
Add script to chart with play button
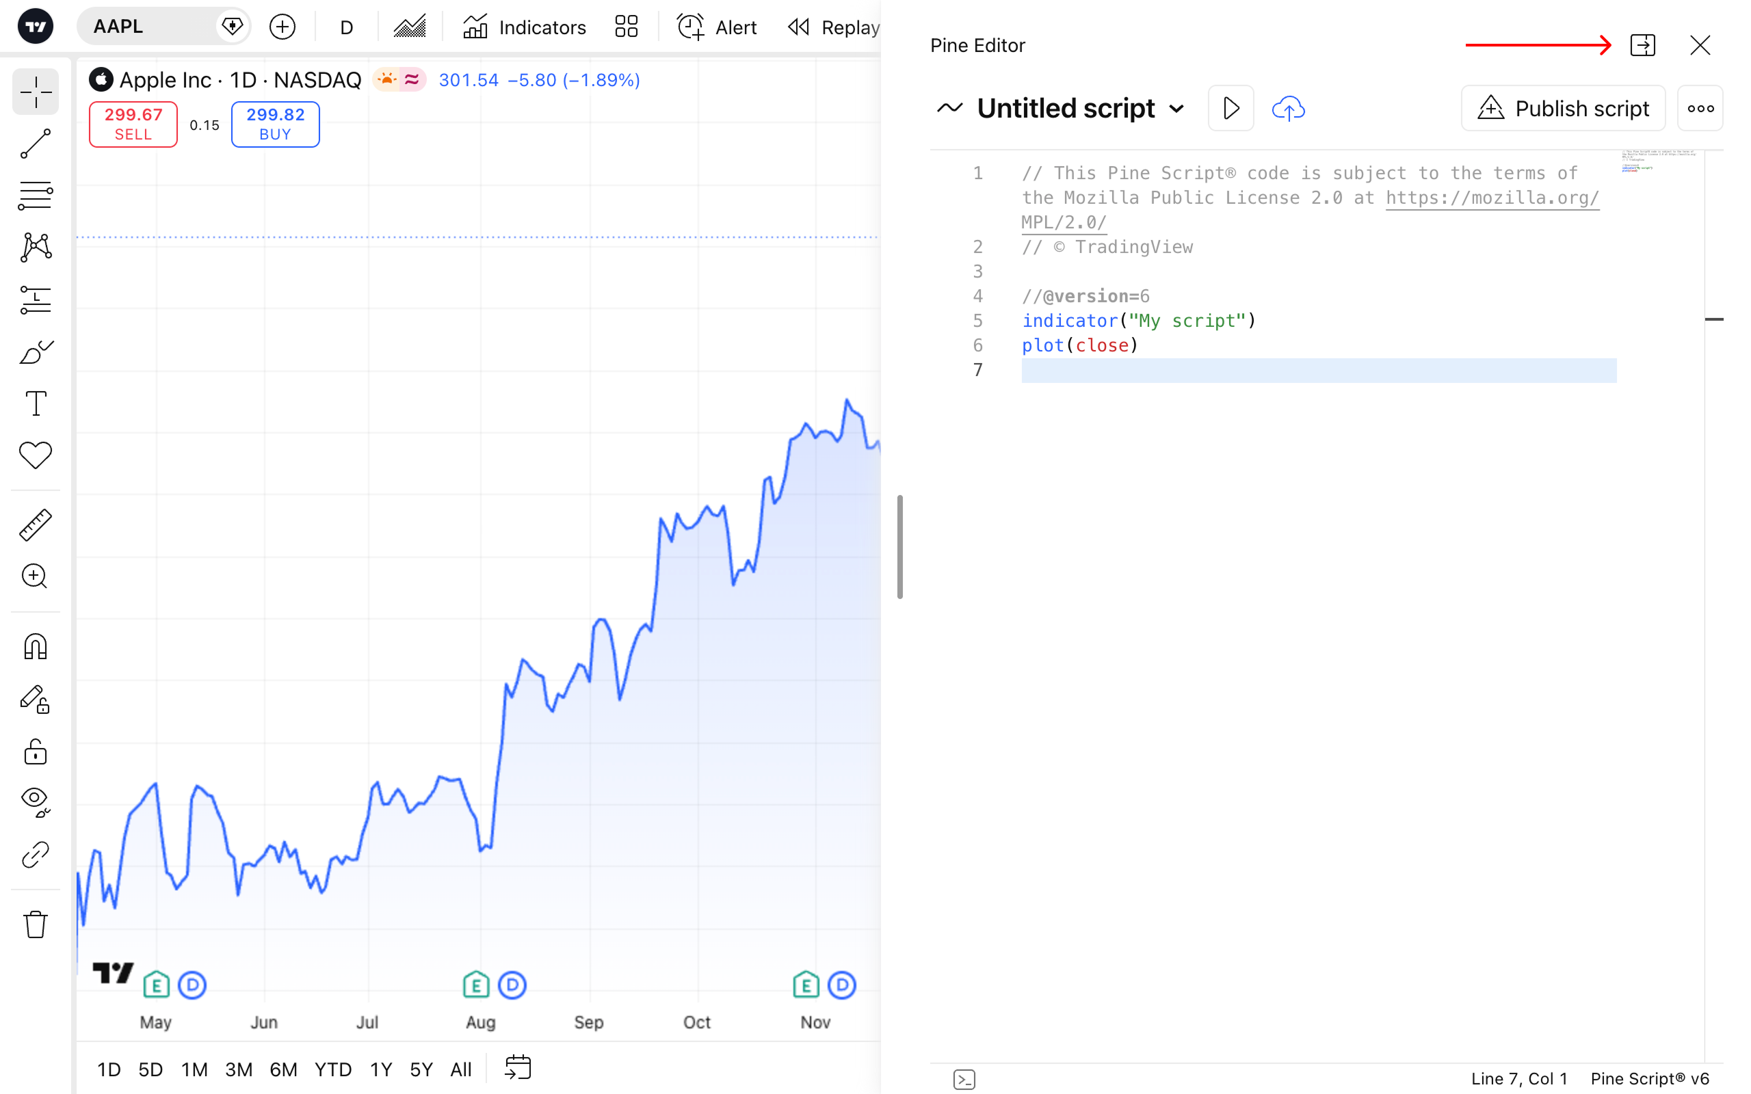1230,109
